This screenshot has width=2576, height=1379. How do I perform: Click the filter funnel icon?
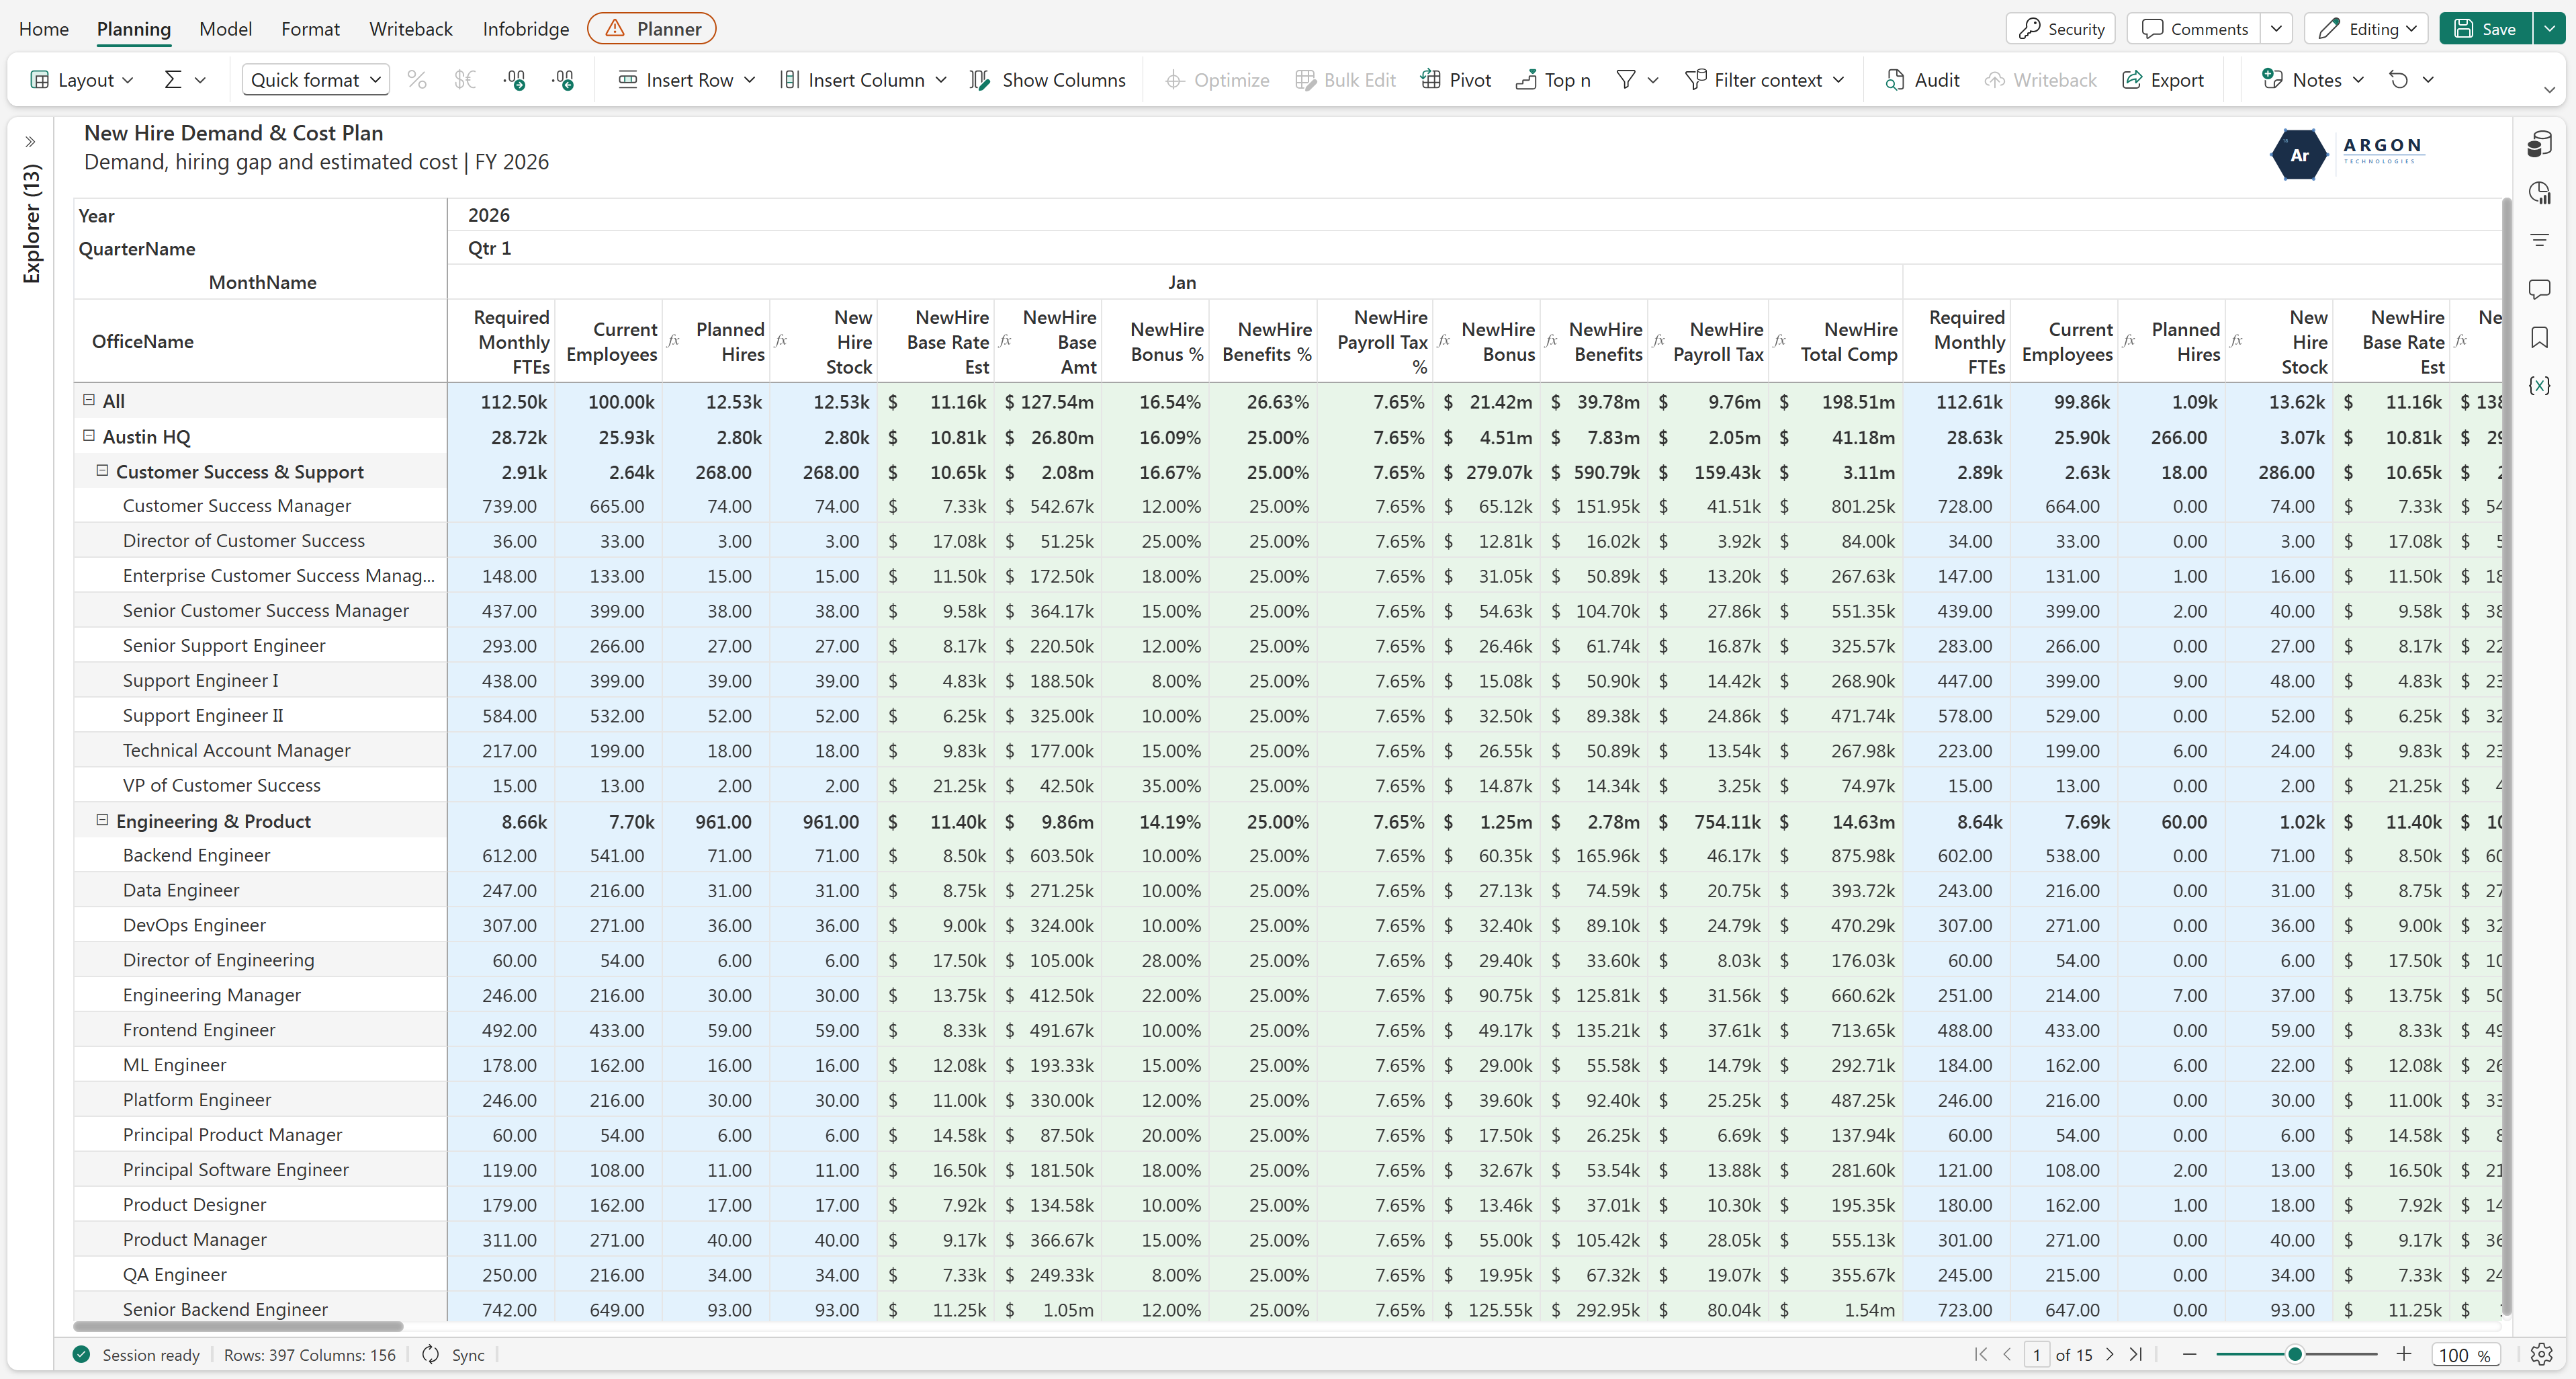[x=1626, y=80]
